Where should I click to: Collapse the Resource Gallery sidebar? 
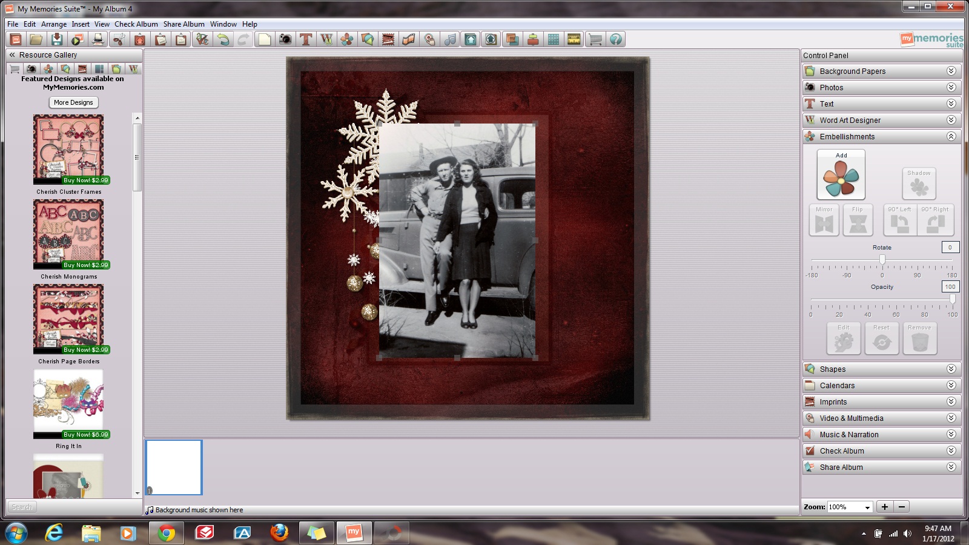click(12, 54)
